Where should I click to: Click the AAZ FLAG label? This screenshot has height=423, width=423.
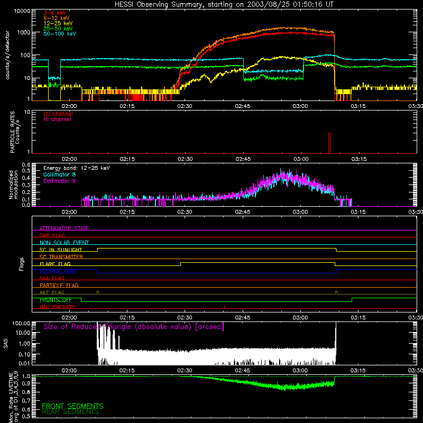pos(52,292)
